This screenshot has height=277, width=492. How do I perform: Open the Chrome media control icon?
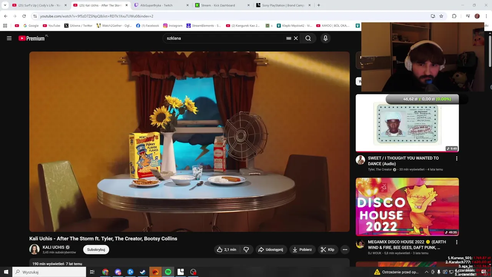pyautogui.click(x=468, y=16)
